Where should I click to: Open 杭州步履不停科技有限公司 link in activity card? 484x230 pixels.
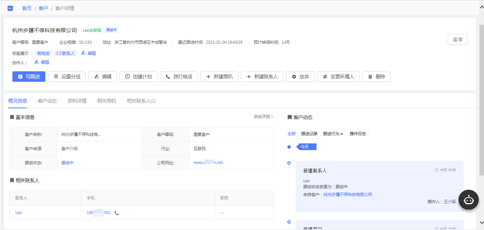pos(348,195)
